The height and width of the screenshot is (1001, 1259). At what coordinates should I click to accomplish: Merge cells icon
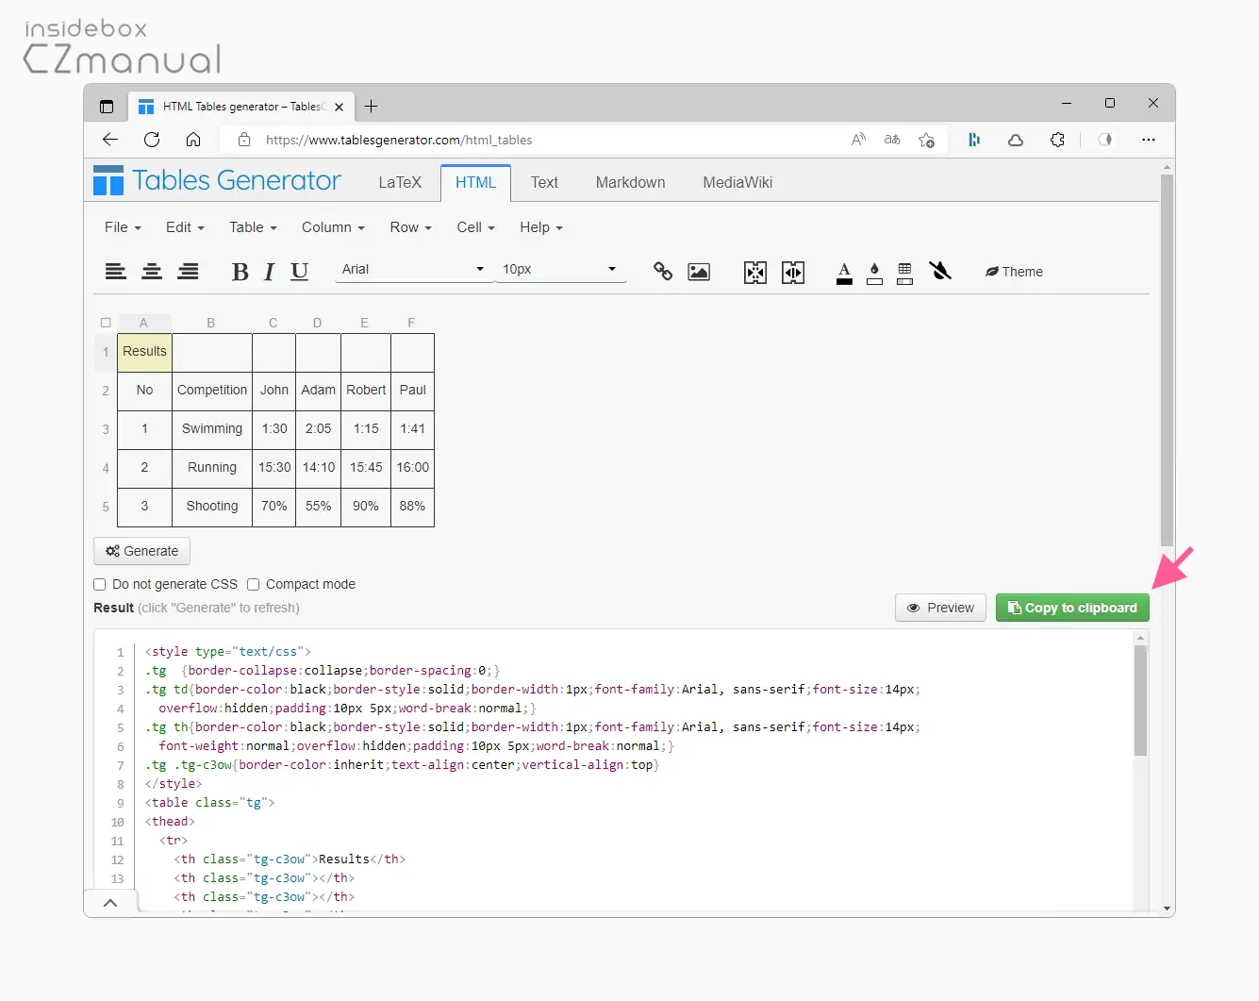pos(755,273)
